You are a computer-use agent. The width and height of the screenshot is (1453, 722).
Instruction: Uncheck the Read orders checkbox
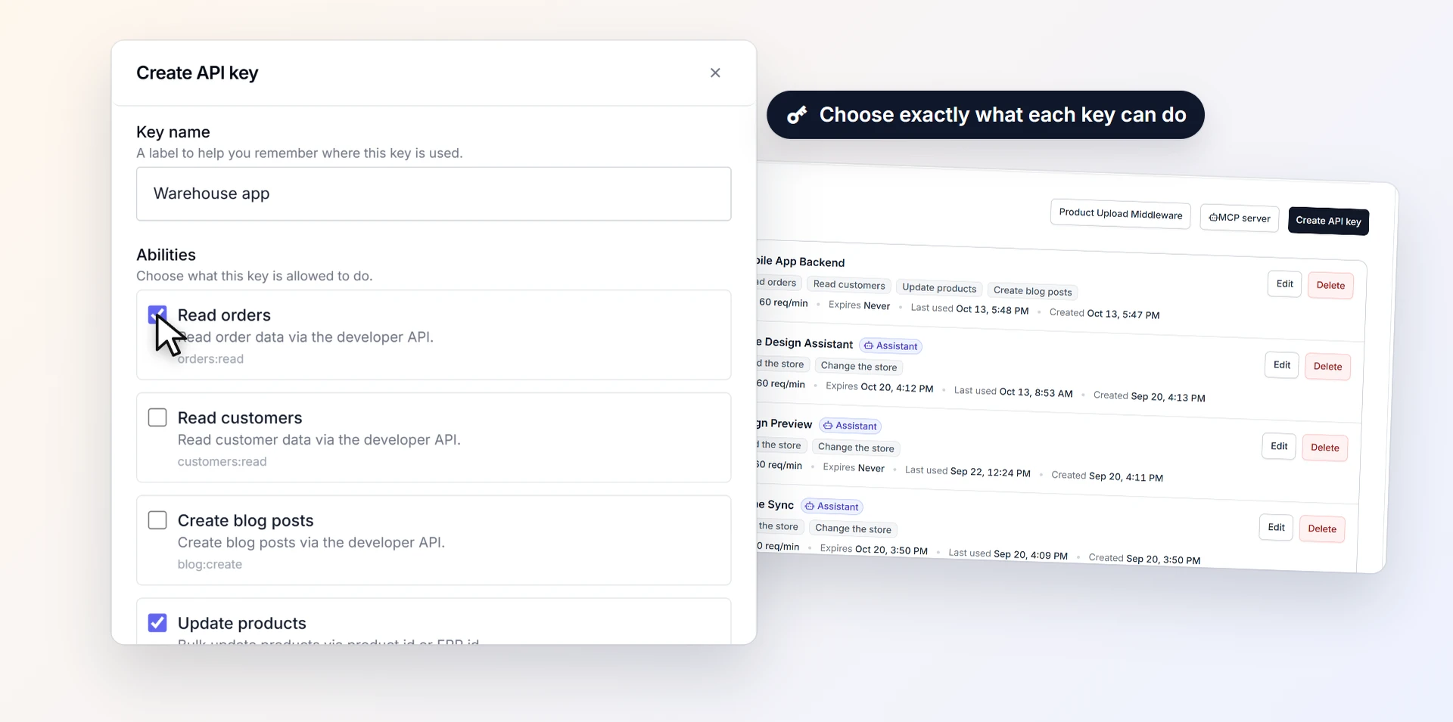pos(157,315)
